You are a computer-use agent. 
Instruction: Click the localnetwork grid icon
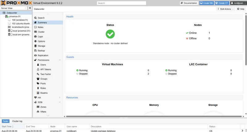coord(9,27)
